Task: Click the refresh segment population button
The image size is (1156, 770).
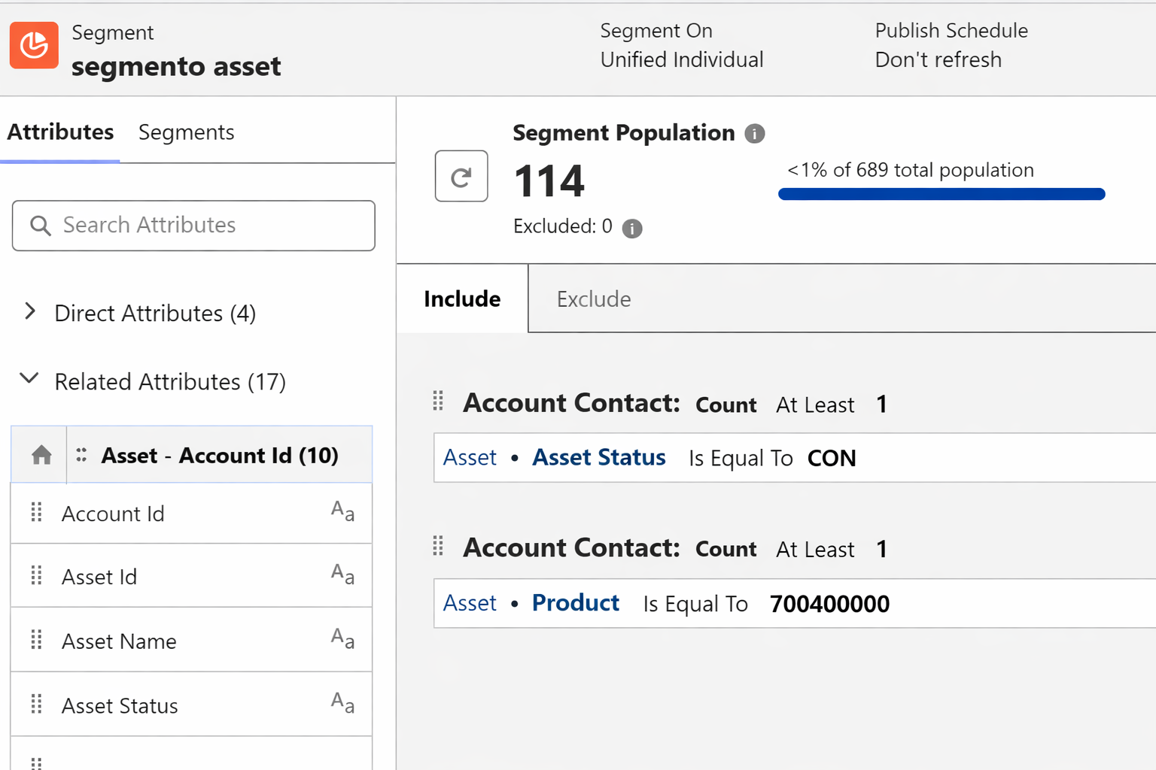Action: coord(461,177)
